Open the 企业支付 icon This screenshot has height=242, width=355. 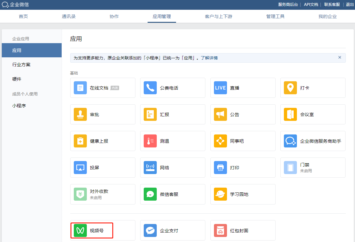150,230
